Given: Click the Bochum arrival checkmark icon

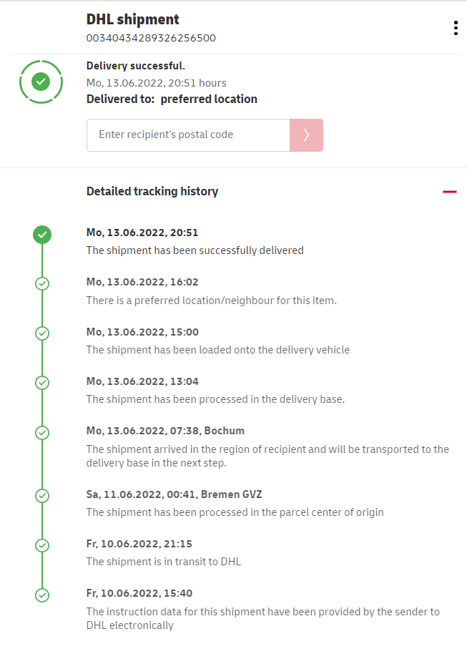Looking at the screenshot, I should pyautogui.click(x=42, y=433).
